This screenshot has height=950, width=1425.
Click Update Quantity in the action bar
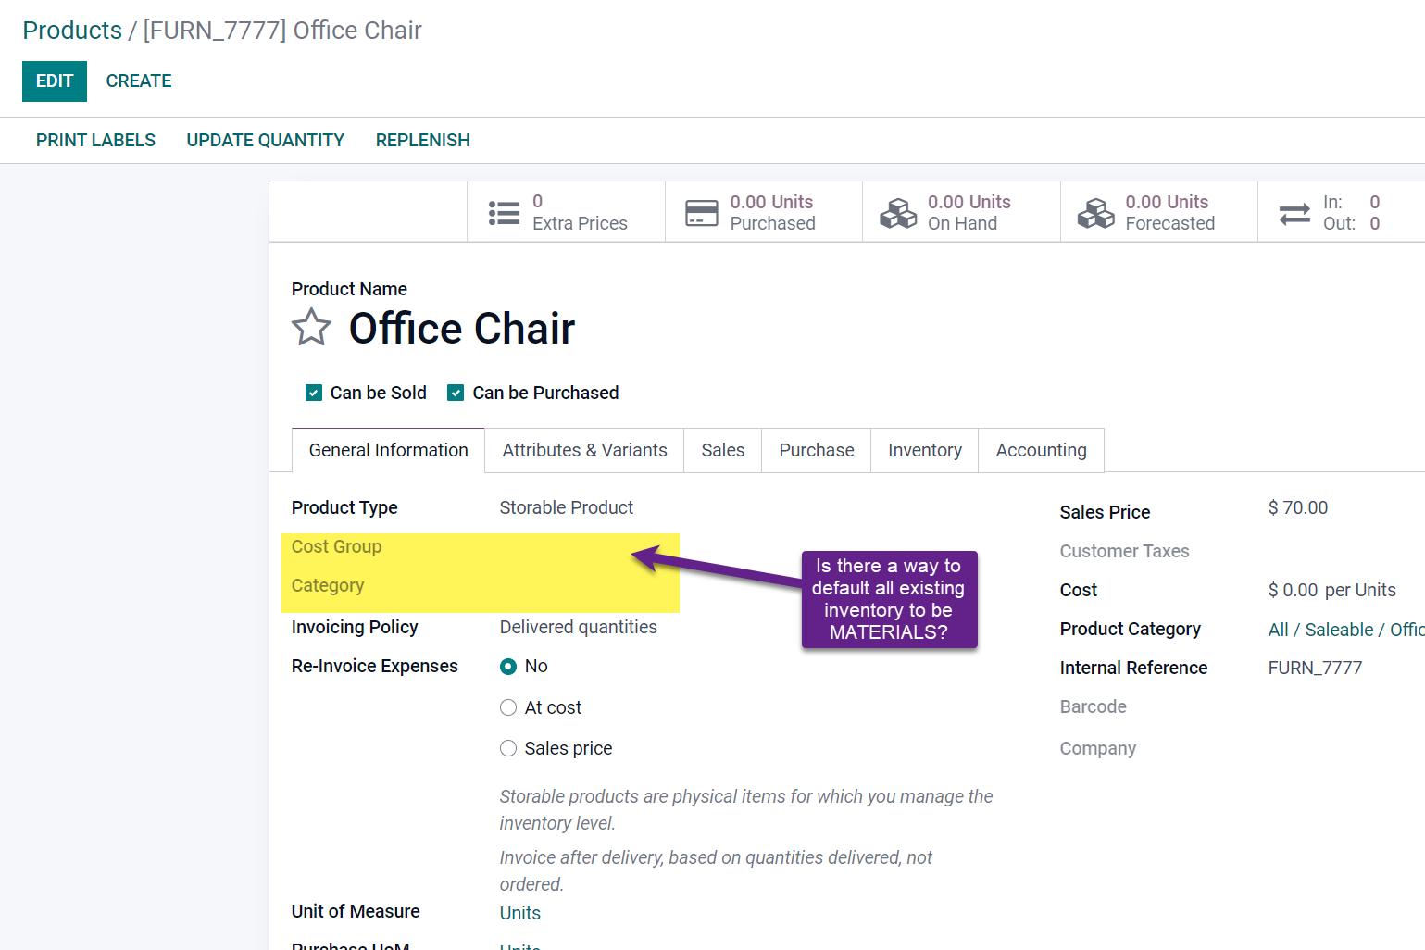(265, 140)
